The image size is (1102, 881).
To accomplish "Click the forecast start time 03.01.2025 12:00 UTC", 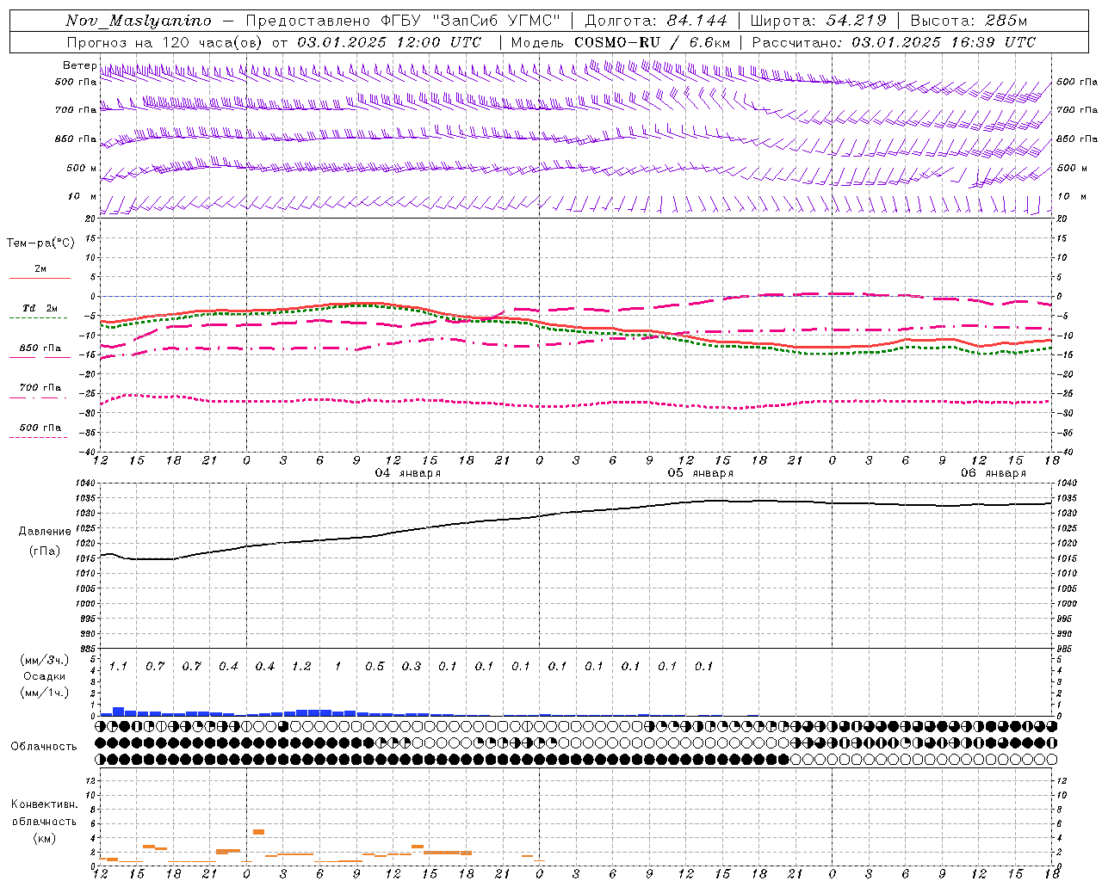I will 389,42.
